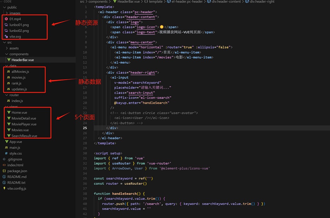Select the template breadcrumb segment
Image resolution: width=330 pixels, height=218 pixels.
155,2
